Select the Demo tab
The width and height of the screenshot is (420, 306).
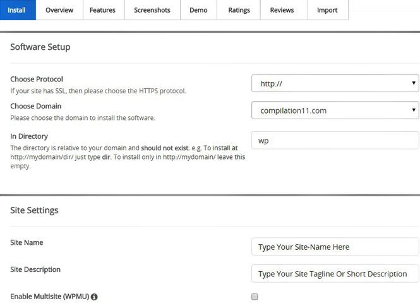click(x=198, y=10)
